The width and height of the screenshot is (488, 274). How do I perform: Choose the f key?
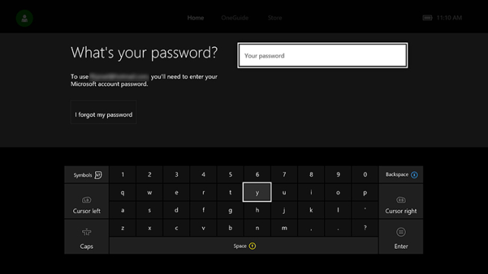pos(203,210)
